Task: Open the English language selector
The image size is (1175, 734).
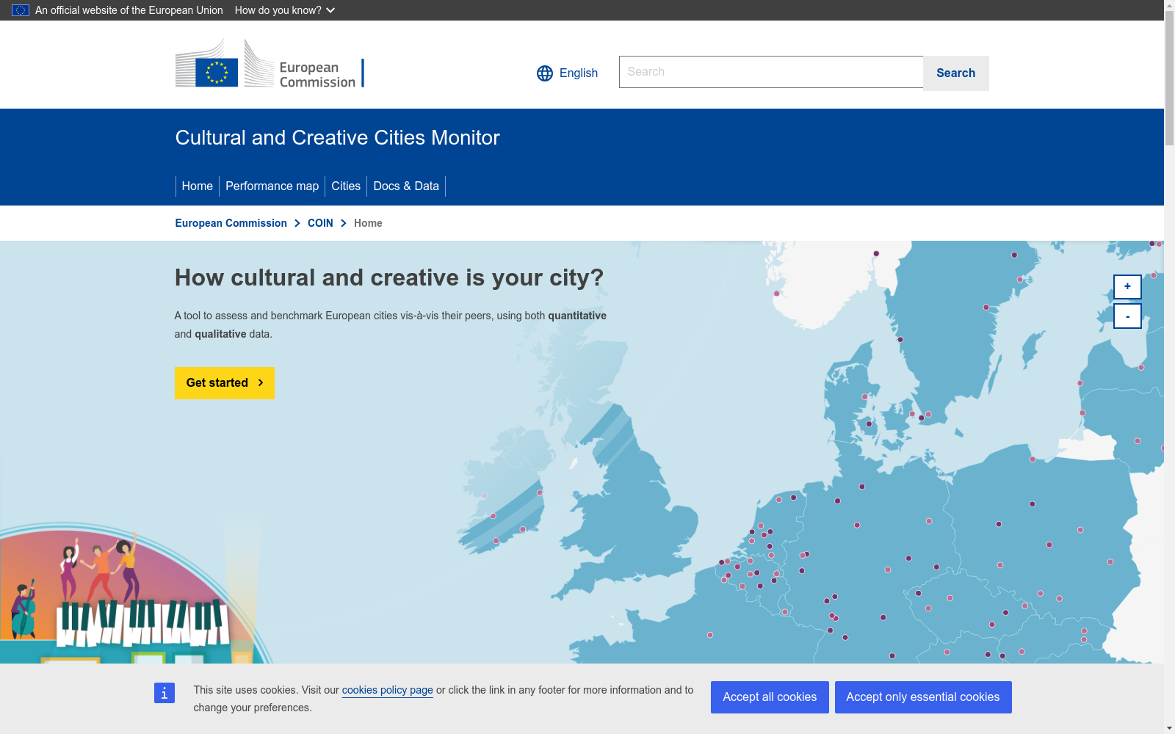Action: point(568,73)
